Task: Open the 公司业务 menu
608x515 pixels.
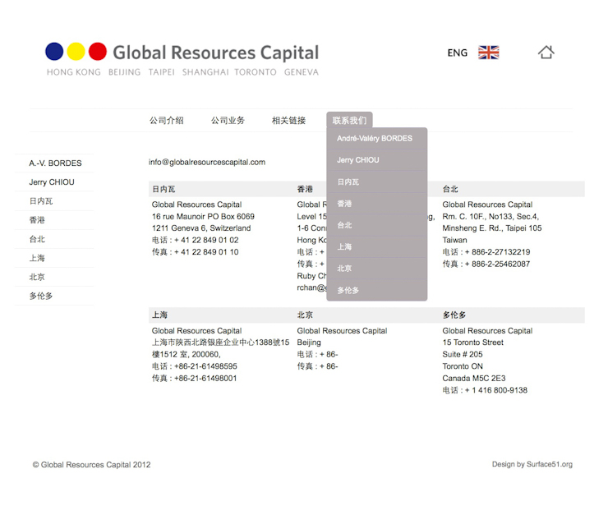Action: point(228,121)
